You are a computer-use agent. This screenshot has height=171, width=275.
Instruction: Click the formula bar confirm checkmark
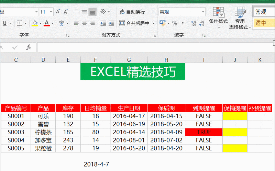click(x=15, y=47)
